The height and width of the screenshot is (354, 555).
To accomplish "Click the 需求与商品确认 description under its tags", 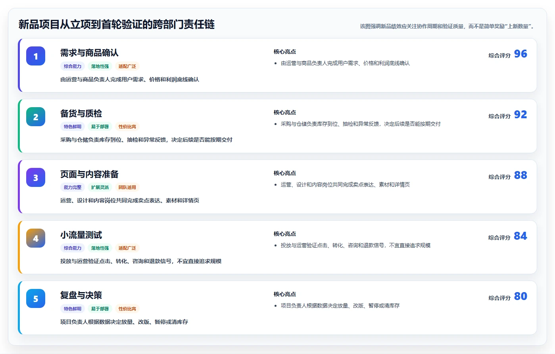I will click(x=130, y=79).
